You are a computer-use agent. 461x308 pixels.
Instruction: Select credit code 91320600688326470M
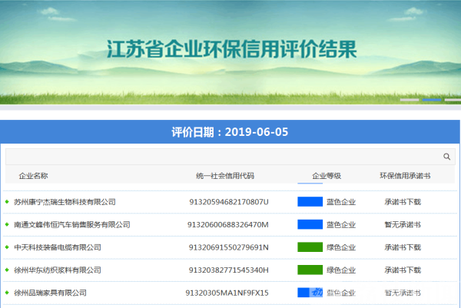(x=228, y=224)
